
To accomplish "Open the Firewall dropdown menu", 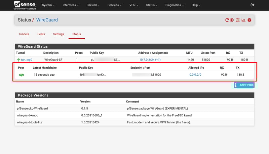I will (x=93, y=5).
